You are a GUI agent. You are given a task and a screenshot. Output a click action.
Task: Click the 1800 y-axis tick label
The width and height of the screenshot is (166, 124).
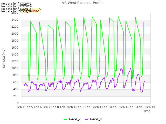click(x=15, y=41)
